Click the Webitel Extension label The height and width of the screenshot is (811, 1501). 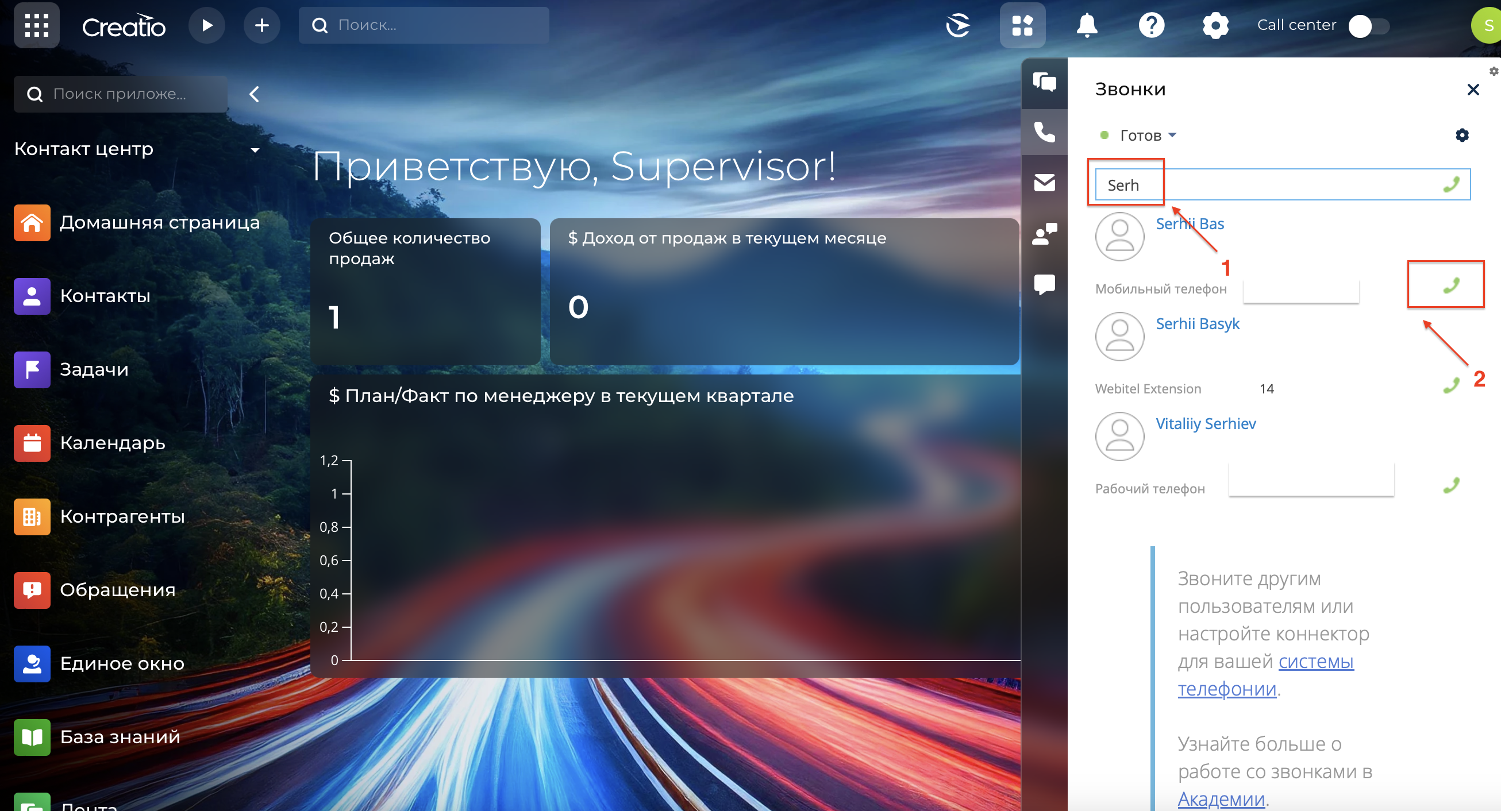click(1148, 389)
